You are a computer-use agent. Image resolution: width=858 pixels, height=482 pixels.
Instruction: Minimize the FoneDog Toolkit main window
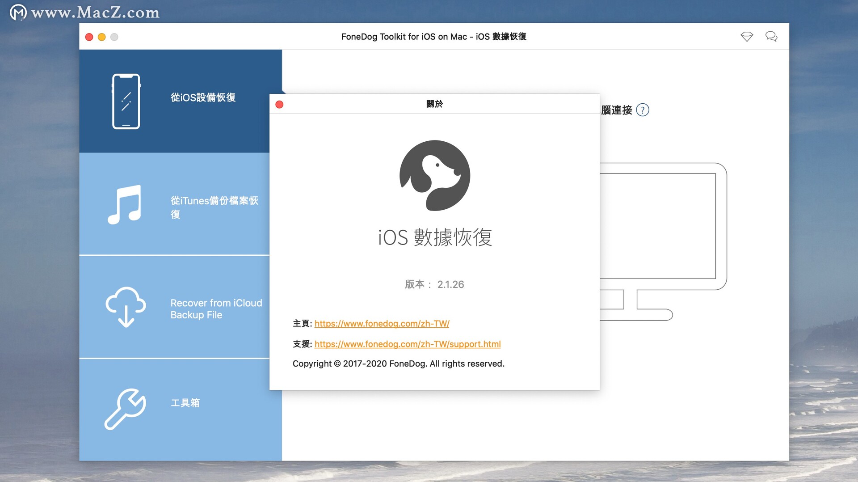pyautogui.click(x=101, y=37)
